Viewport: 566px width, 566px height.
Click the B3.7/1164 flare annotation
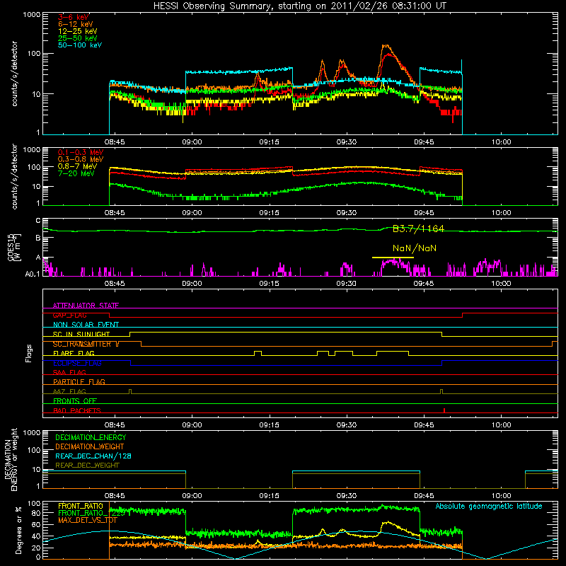(418, 229)
